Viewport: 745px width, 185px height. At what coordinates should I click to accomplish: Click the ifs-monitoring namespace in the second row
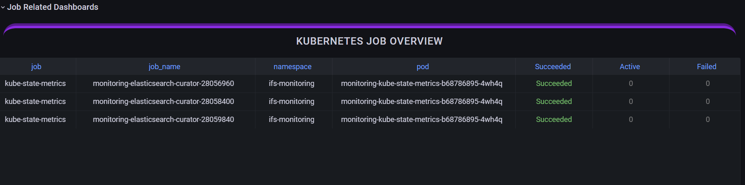pyautogui.click(x=292, y=102)
